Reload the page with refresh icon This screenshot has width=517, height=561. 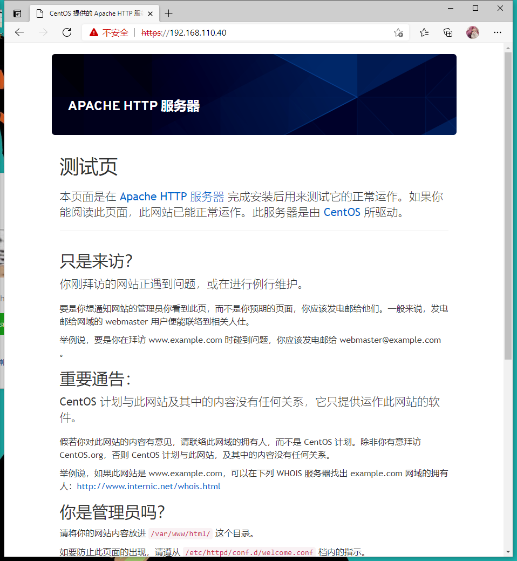coord(67,32)
